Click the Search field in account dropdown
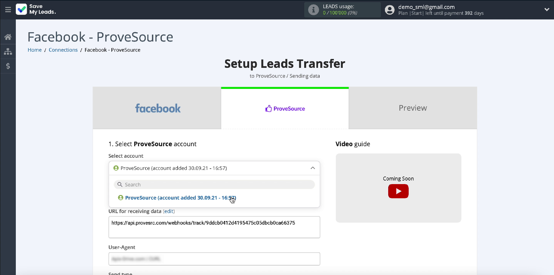 point(214,184)
